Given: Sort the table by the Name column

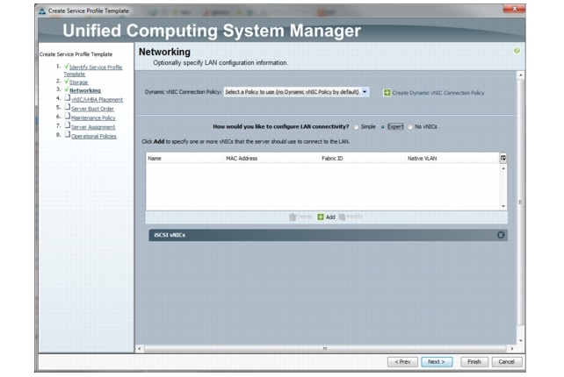Looking at the screenshot, I should [184, 159].
